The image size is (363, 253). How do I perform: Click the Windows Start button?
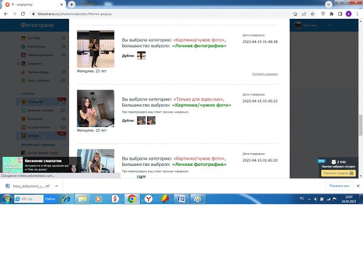(6, 199)
